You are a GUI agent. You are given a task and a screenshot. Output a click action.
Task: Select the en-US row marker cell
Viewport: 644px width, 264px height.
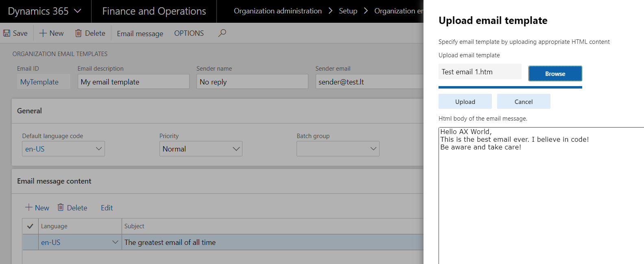click(x=30, y=242)
